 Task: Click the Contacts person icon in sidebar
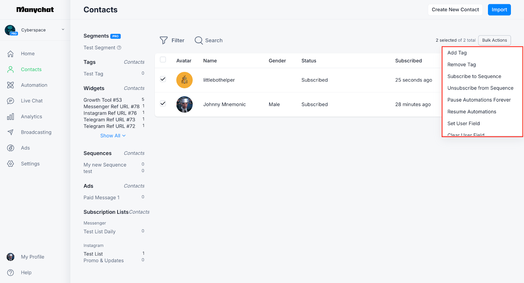pos(10,69)
